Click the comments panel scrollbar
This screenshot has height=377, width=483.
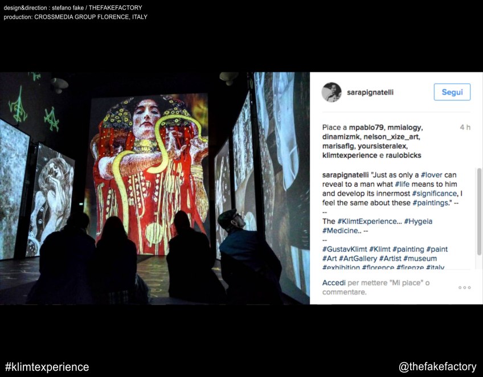point(479,212)
